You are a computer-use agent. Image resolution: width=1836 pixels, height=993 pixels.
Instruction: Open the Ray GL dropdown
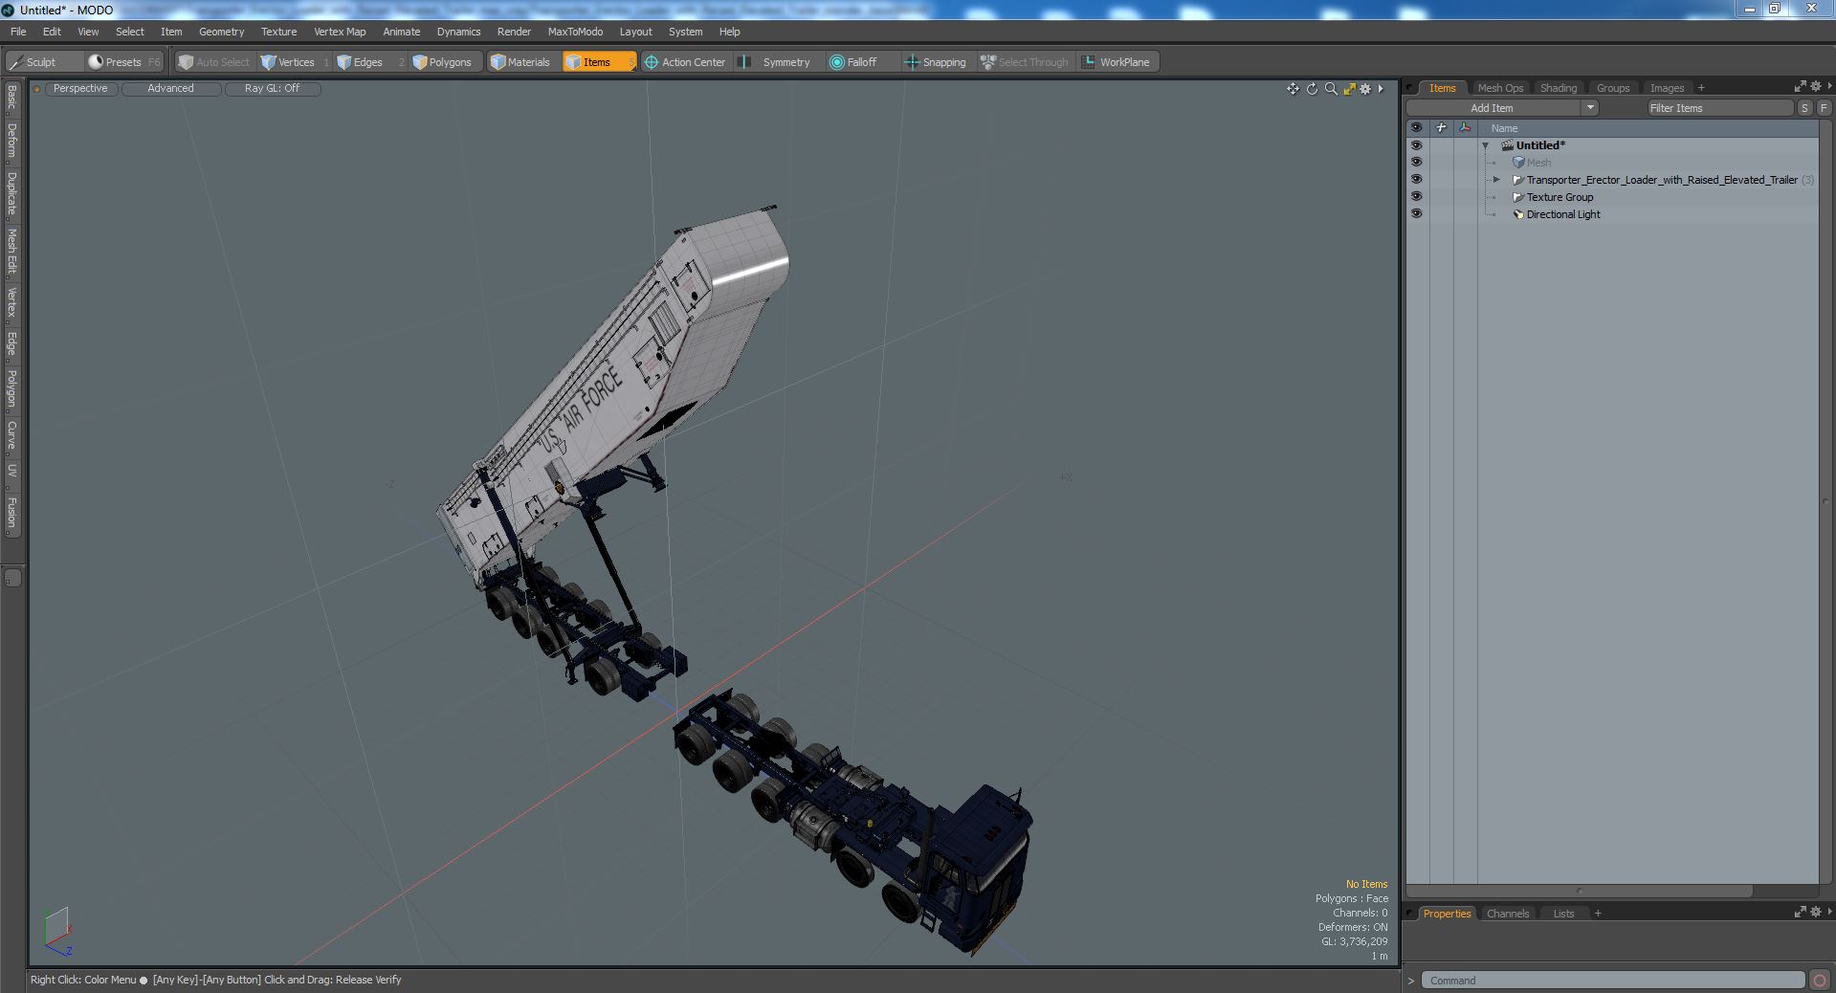tap(272, 88)
